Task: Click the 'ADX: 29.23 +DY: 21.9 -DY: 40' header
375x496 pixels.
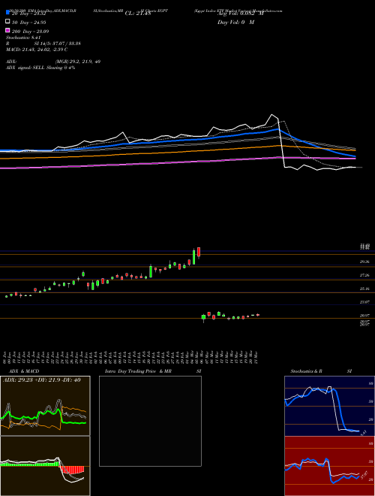Action: [42, 380]
